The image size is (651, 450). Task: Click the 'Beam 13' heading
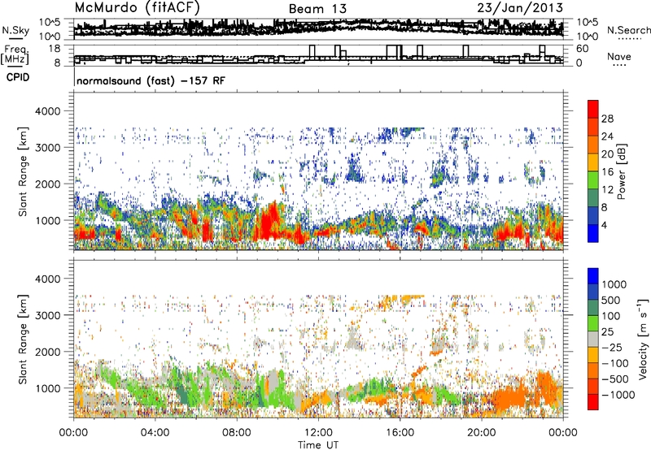[317, 9]
